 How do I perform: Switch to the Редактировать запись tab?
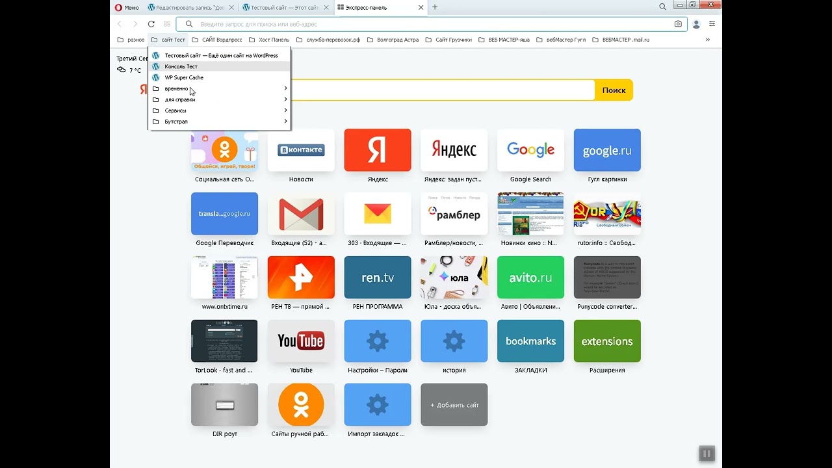pos(191,8)
